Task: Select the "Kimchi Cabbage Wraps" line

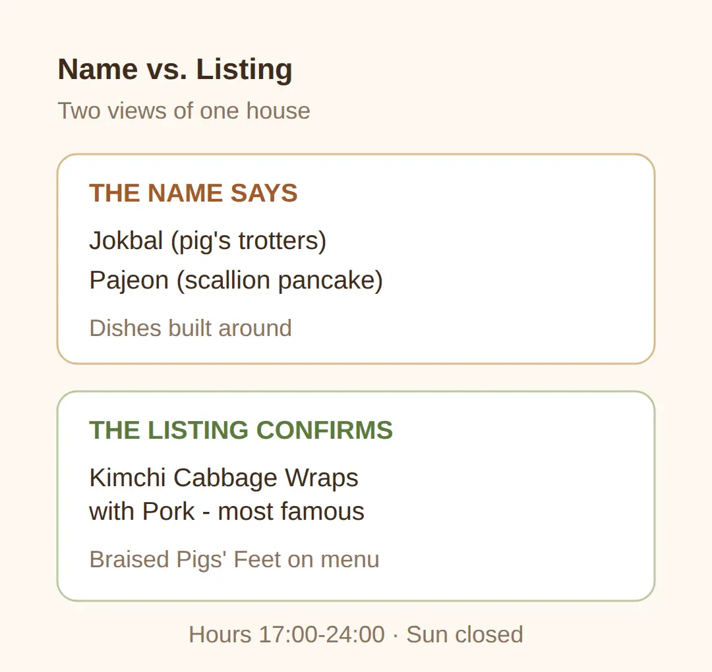Action: tap(224, 478)
